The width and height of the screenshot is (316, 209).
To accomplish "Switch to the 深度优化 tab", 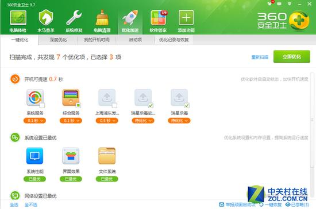I will click(58, 40).
